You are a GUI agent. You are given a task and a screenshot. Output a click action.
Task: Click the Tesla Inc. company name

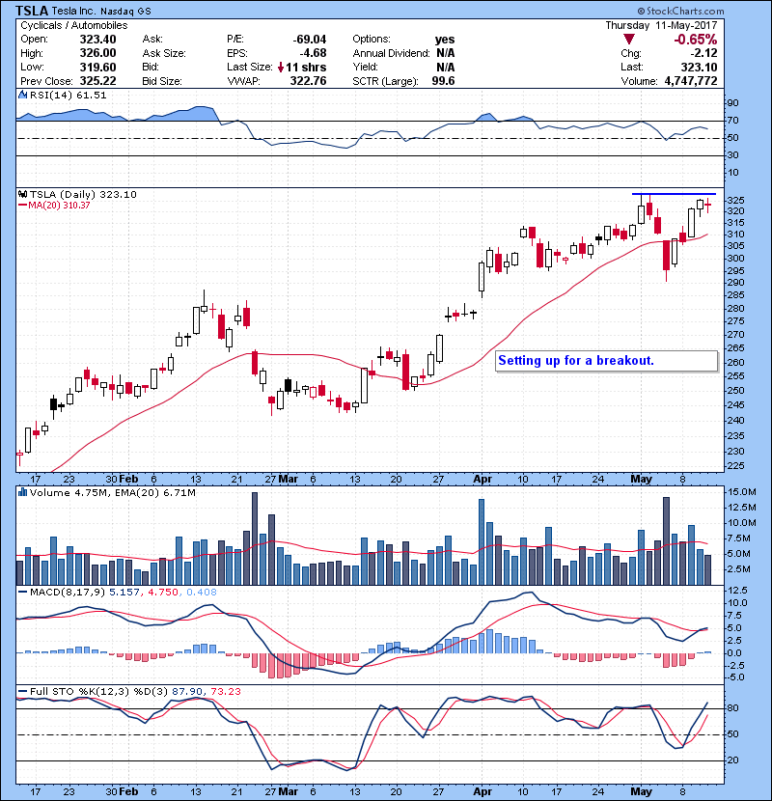click(x=74, y=12)
